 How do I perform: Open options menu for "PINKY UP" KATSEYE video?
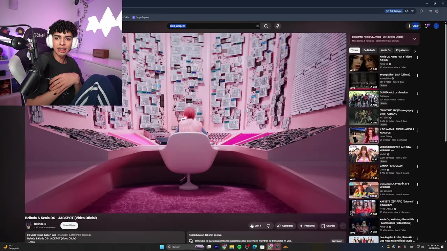pos(417,111)
